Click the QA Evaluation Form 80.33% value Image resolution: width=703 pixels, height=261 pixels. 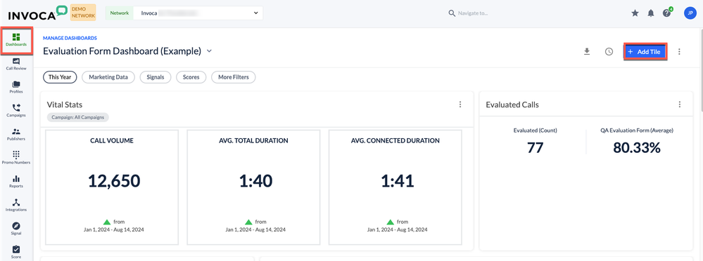point(637,148)
